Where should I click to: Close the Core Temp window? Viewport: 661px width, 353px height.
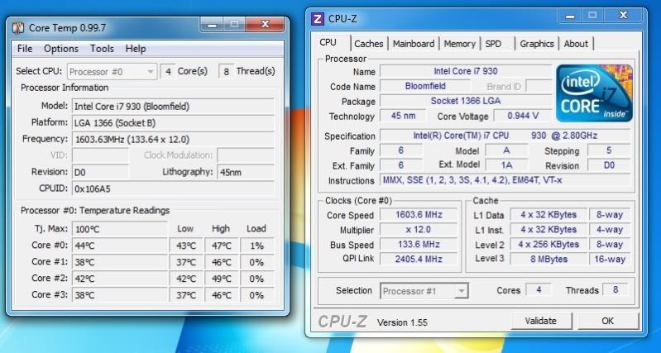tap(266, 25)
